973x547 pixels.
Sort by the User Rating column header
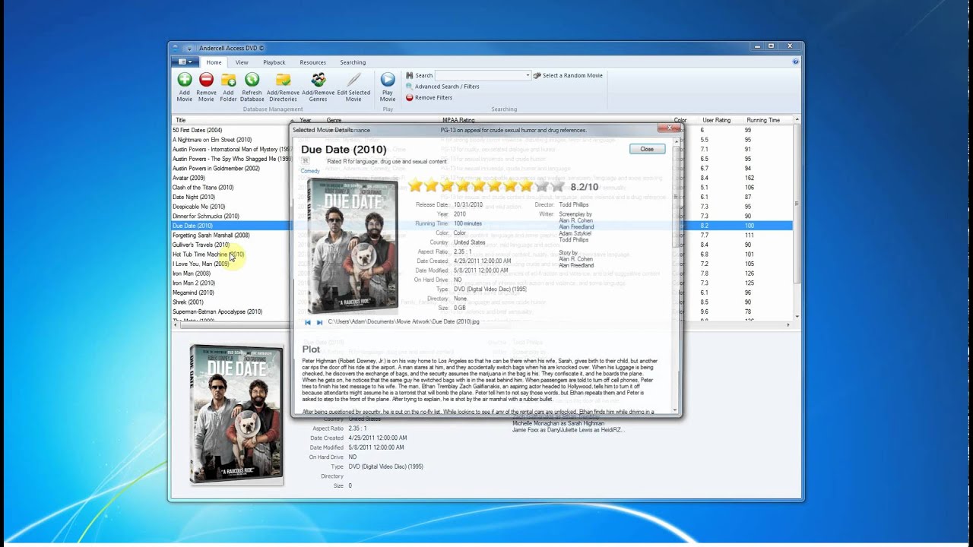point(716,120)
